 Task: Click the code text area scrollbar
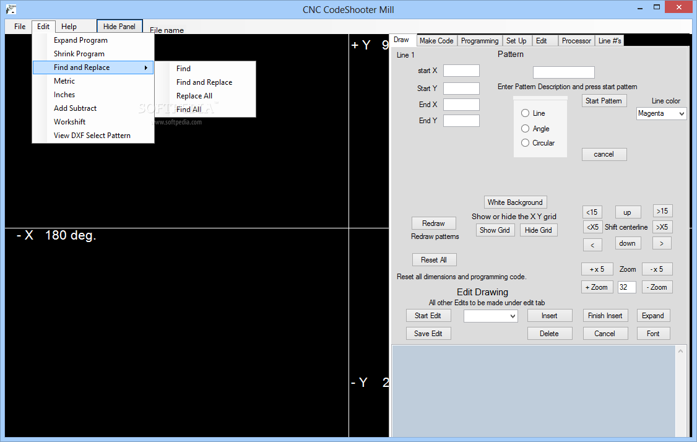coord(680,391)
